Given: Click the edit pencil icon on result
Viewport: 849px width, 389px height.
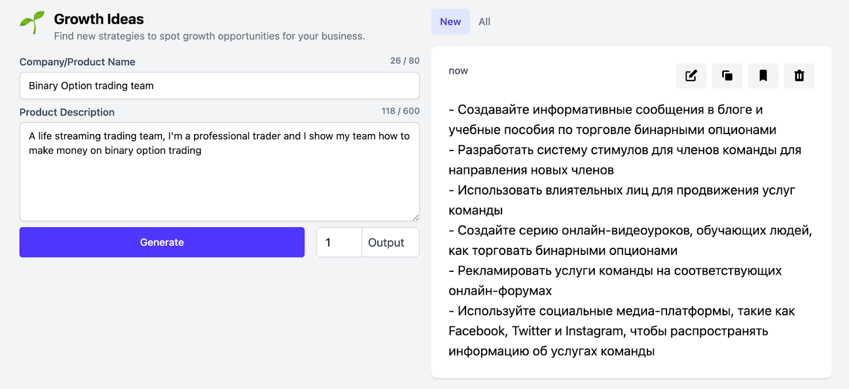Looking at the screenshot, I should tap(691, 76).
